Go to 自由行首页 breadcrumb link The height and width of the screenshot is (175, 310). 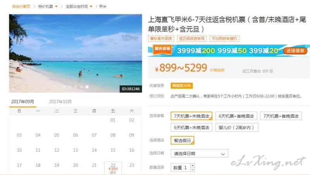(21, 7)
